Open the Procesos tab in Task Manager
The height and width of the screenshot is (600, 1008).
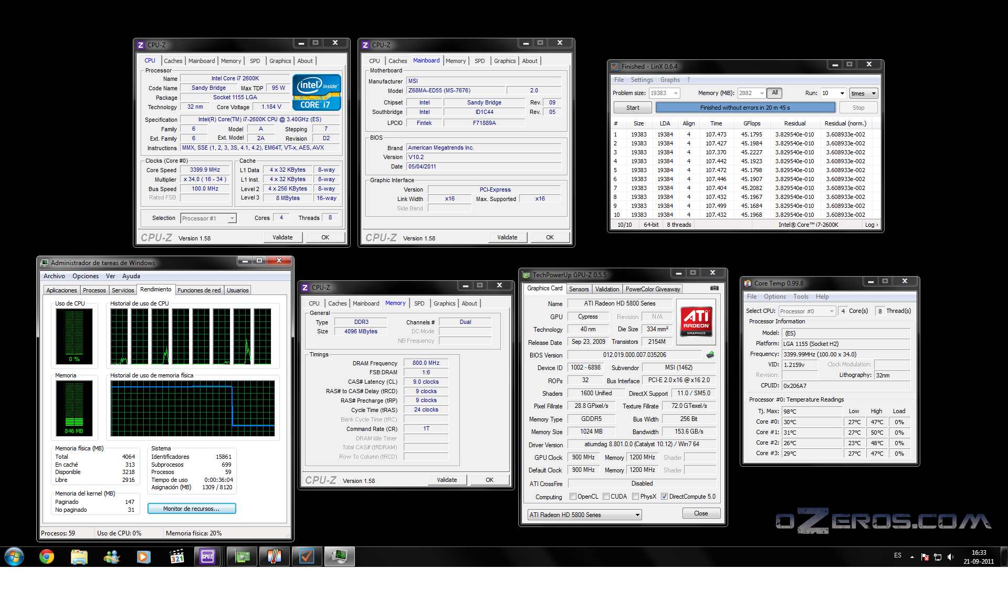94,290
